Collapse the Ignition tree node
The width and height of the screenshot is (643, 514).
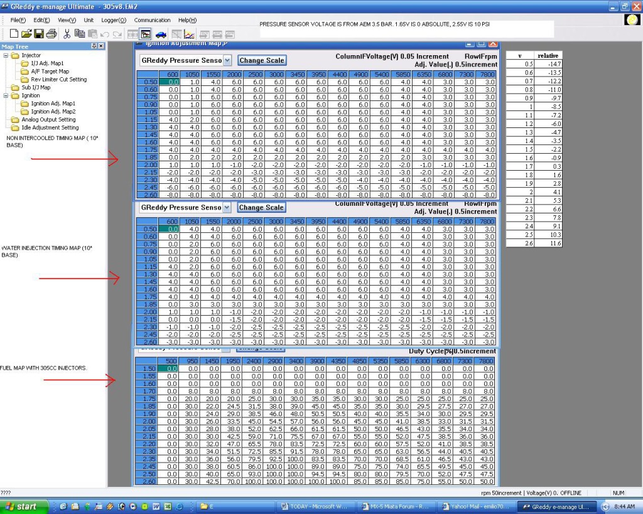click(6, 95)
